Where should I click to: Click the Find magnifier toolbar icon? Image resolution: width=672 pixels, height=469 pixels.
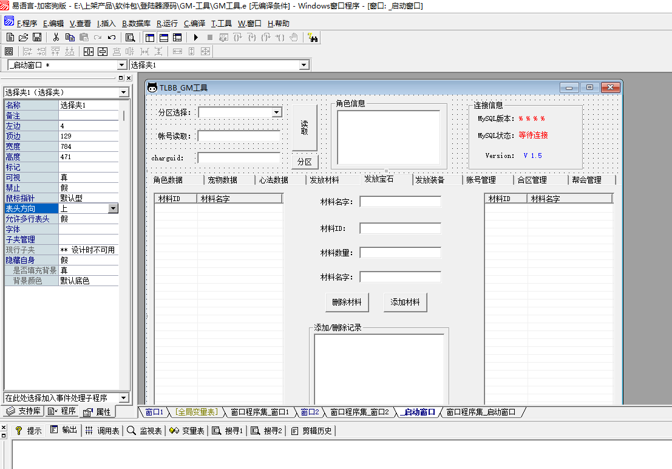(x=130, y=38)
